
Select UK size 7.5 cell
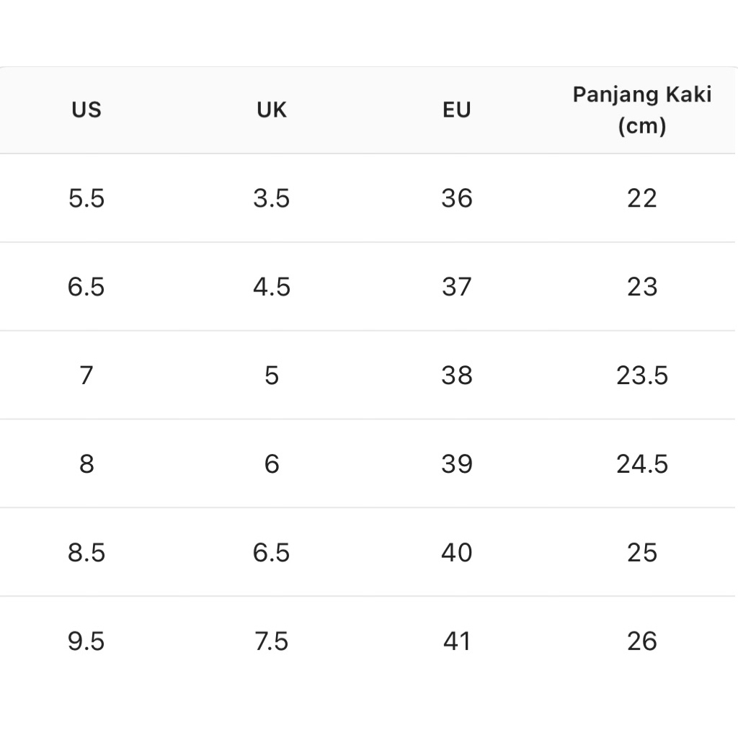[x=272, y=641]
